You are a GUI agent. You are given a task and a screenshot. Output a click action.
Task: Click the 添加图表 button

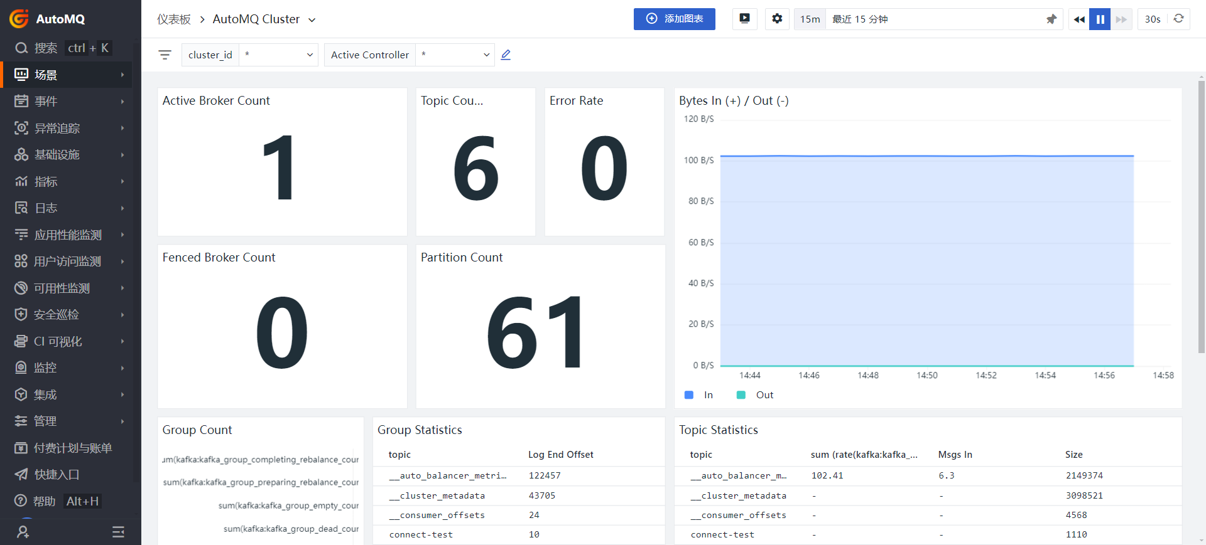pyautogui.click(x=674, y=19)
